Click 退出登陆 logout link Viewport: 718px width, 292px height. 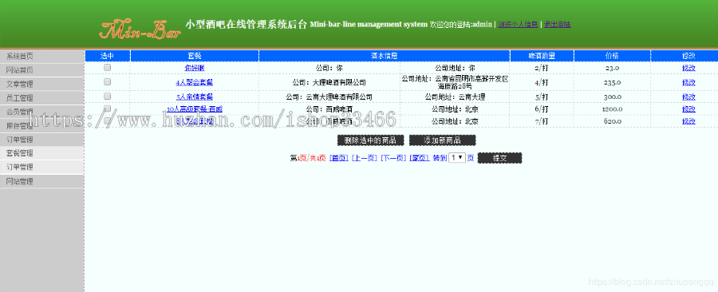tap(558, 24)
